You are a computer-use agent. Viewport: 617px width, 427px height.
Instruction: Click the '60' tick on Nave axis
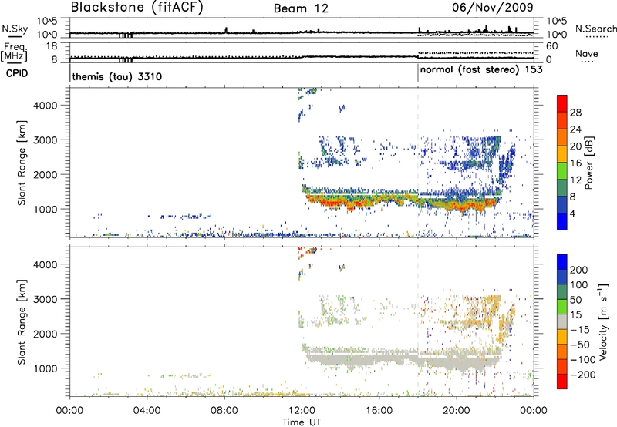click(551, 46)
